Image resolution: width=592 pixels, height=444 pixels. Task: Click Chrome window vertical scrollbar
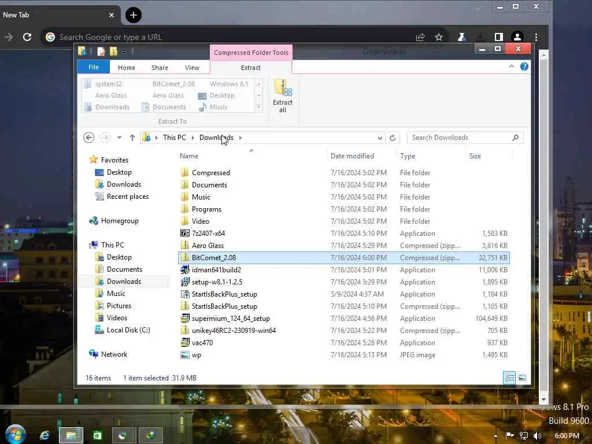(x=543, y=227)
